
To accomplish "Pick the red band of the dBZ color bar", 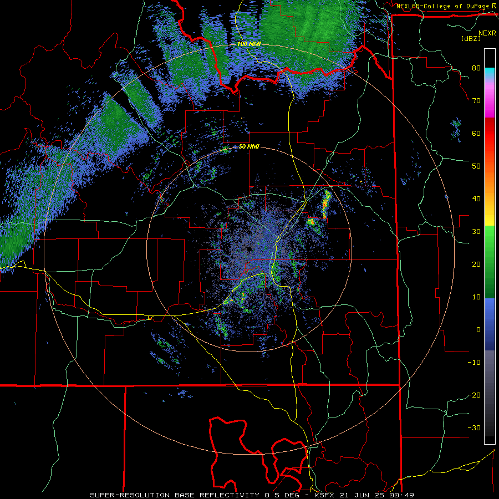I will click(490, 134).
